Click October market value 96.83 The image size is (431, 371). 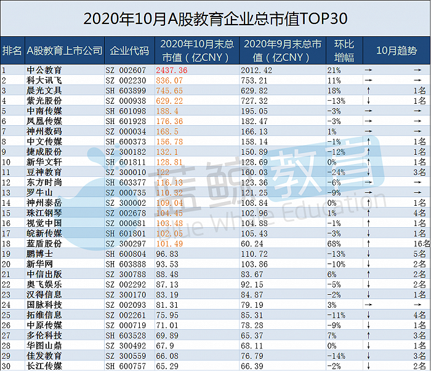167,254
